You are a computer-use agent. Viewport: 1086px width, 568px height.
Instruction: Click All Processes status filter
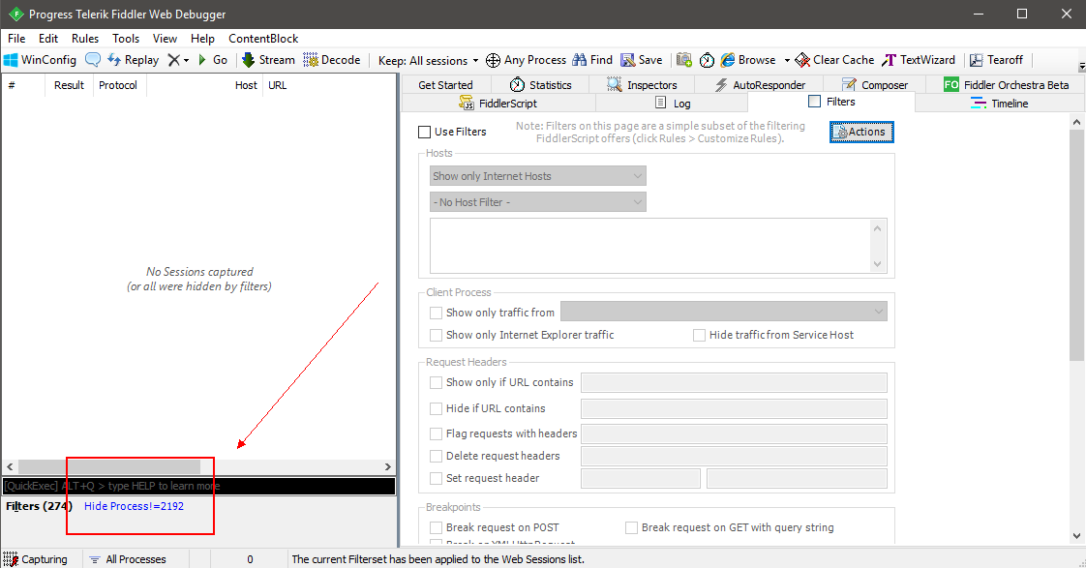[128, 559]
